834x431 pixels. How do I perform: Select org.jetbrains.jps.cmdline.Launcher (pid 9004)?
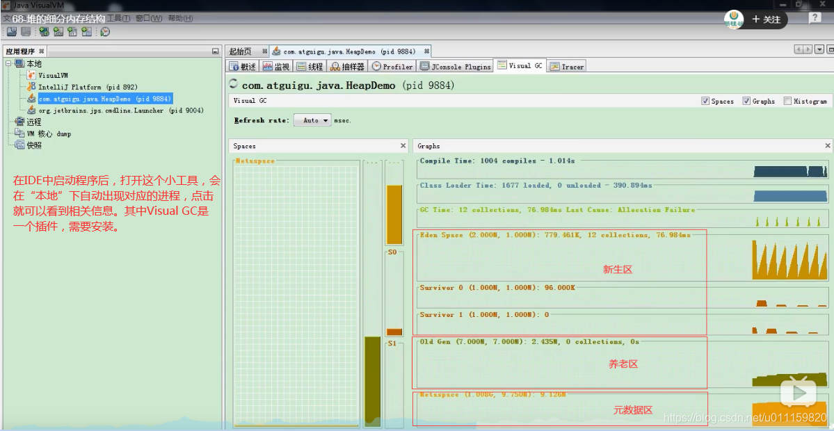(121, 110)
